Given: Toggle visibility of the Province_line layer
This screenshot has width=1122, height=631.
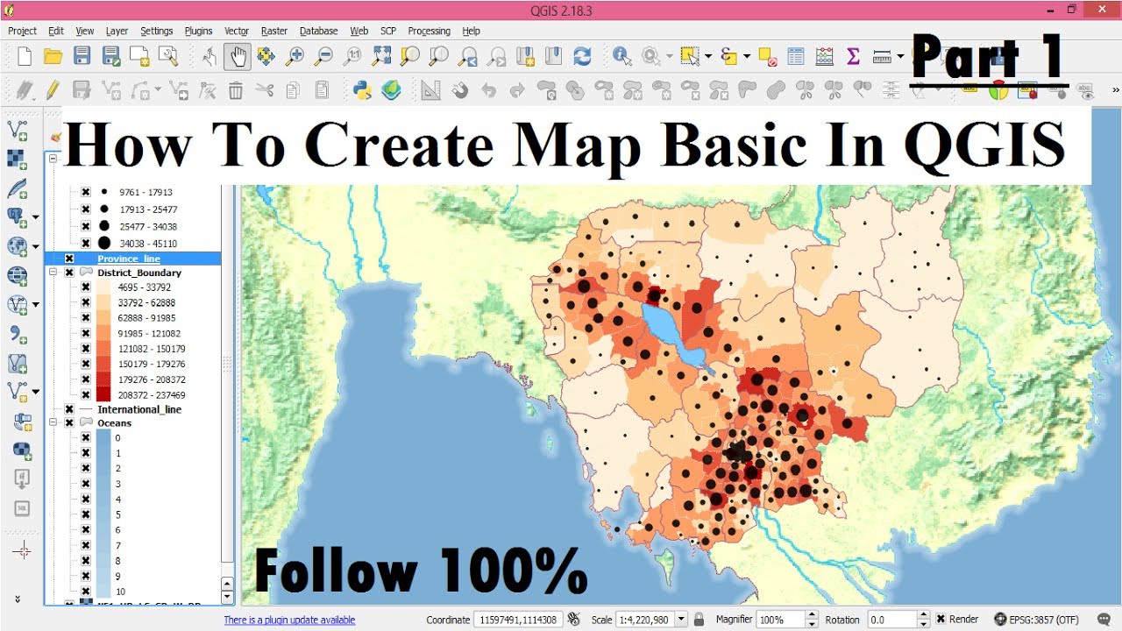Looking at the screenshot, I should tap(69, 259).
